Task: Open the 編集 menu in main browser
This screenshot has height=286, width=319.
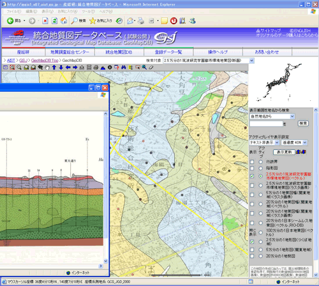Action: pos(31,11)
